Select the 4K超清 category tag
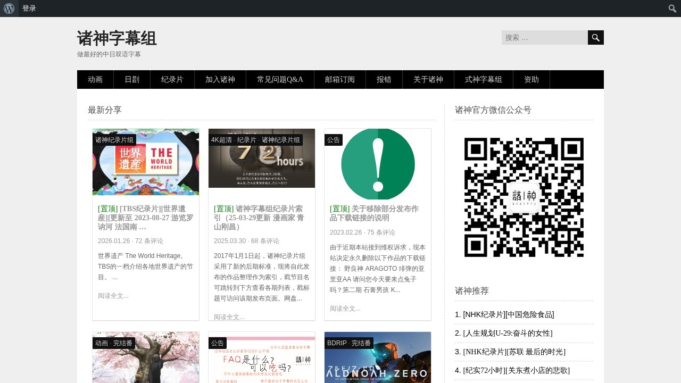The image size is (681, 383). click(x=221, y=140)
